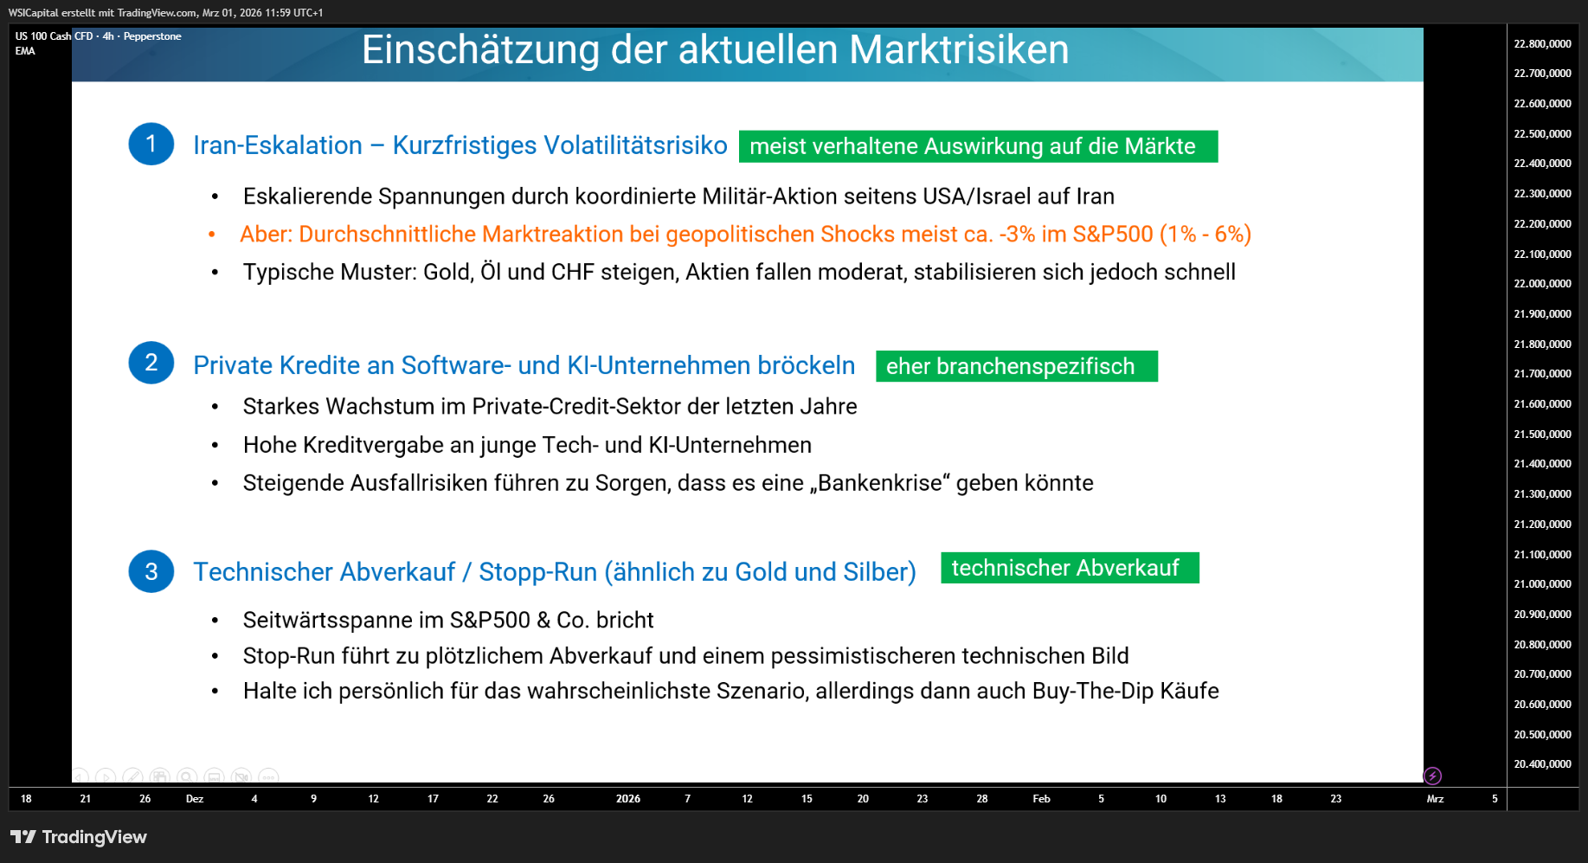Click the orange line 'Aber: Durchschnittliche Marktreaktion'

point(745,235)
